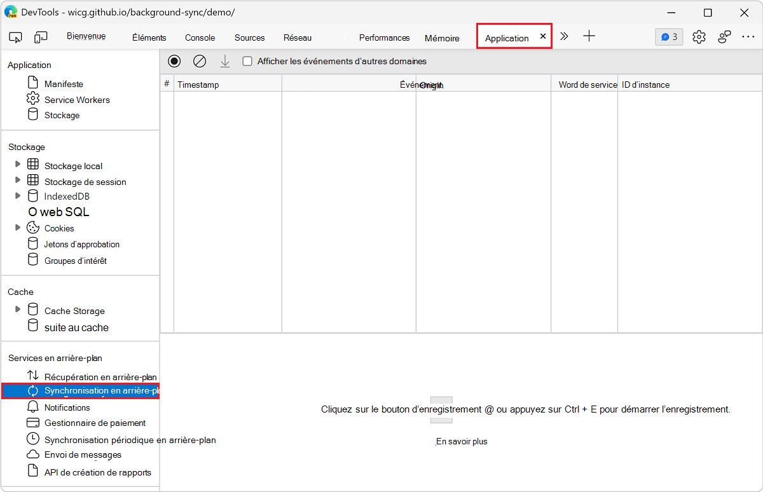
Task: Start recording background sync events
Action: [174, 61]
